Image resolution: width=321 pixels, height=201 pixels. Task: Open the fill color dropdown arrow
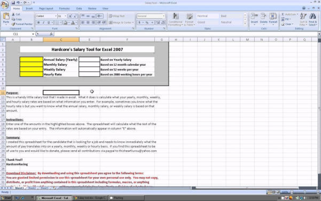click(69, 22)
